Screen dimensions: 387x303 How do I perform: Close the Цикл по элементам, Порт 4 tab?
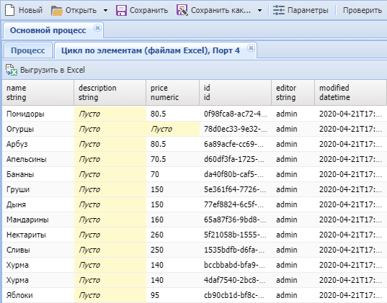tap(251, 48)
